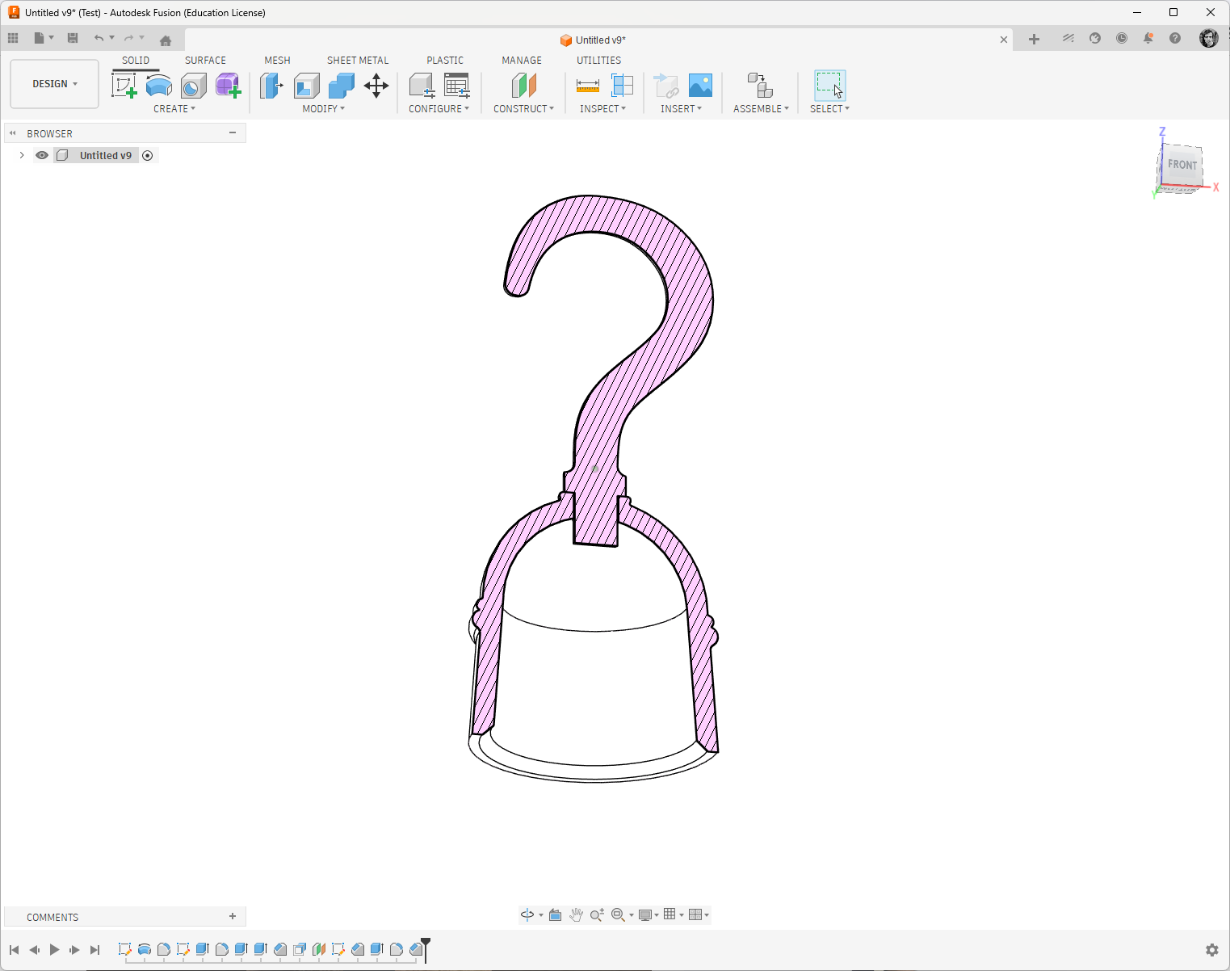Click the Construct plane icon
1230x971 pixels.
tap(524, 85)
